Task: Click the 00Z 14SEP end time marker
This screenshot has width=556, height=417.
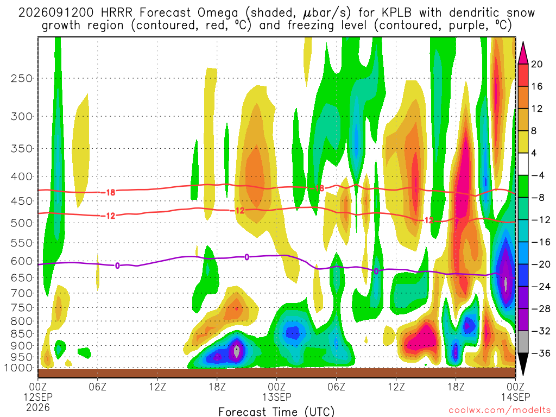Action: point(516,391)
